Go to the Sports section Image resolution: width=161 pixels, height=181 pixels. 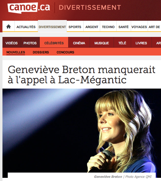75,27
